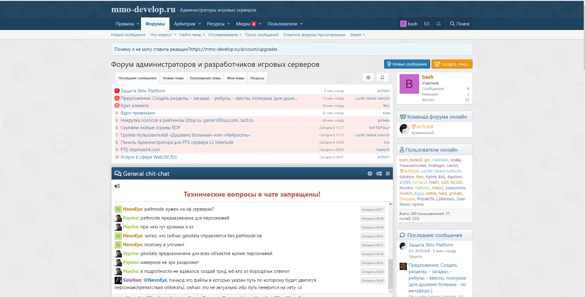This screenshot has height=297, width=585.
Task: Open thread Услуги в сфере Web/XF/Etc
Action: (149, 157)
